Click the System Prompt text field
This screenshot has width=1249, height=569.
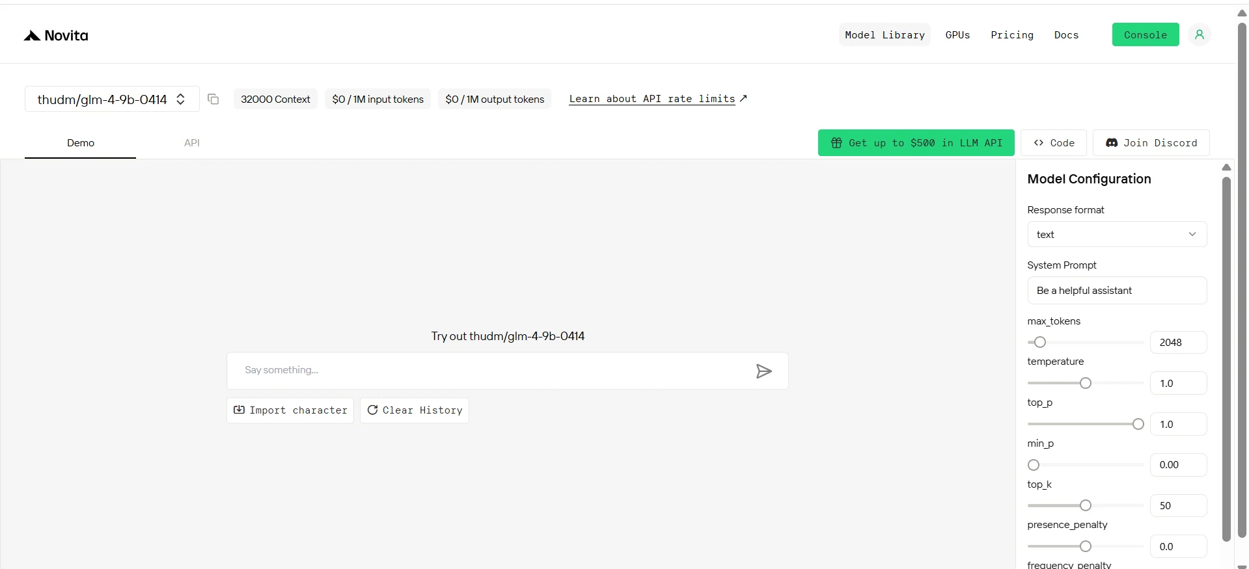1117,291
